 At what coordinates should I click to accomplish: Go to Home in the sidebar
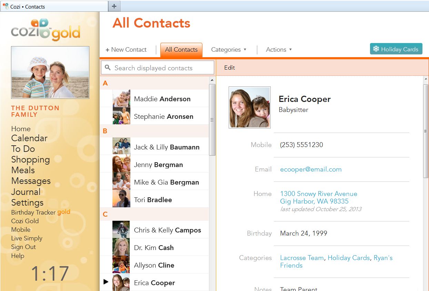click(x=21, y=129)
